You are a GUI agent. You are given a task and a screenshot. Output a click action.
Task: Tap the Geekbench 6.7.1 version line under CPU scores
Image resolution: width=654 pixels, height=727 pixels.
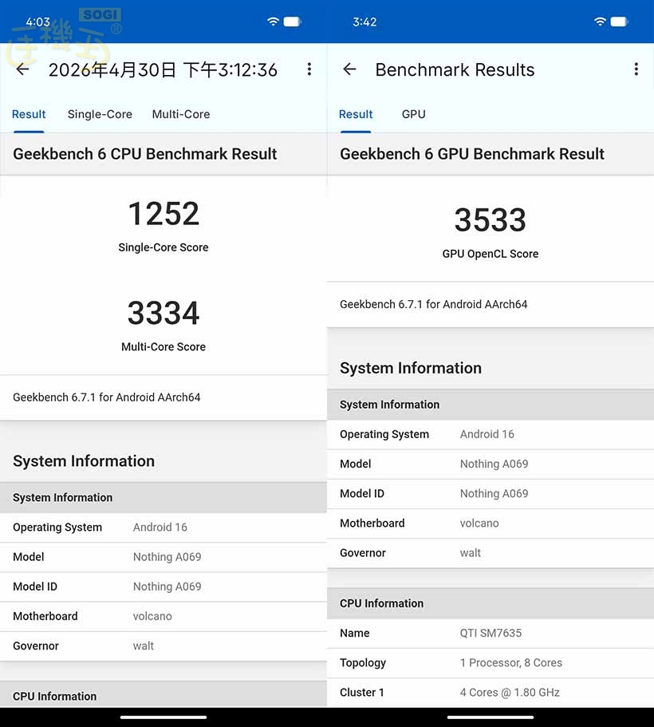(x=107, y=397)
